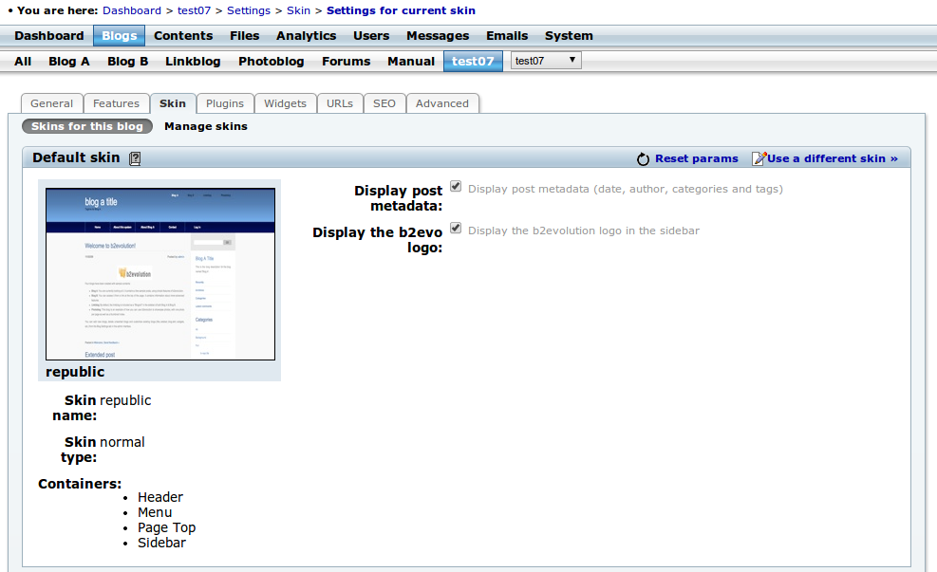
Task: Select the Forums blog entry
Action: pos(346,62)
